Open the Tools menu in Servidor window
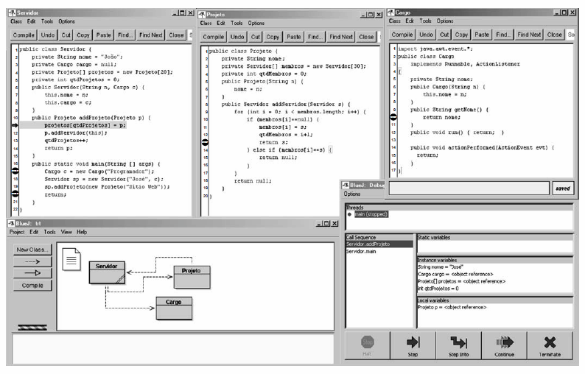Image resolution: width=585 pixels, height=374 pixels. (47, 21)
